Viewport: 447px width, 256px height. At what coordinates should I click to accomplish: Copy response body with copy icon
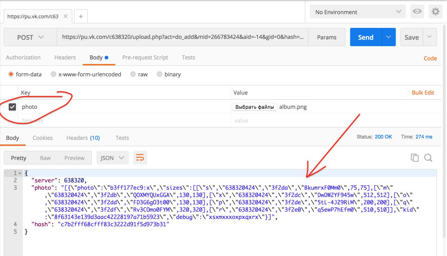pyautogui.click(x=415, y=158)
